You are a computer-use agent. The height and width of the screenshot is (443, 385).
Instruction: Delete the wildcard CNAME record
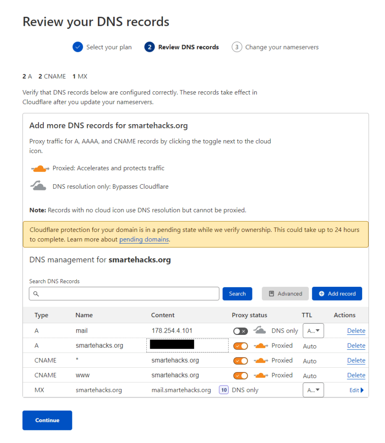pyautogui.click(x=356, y=360)
